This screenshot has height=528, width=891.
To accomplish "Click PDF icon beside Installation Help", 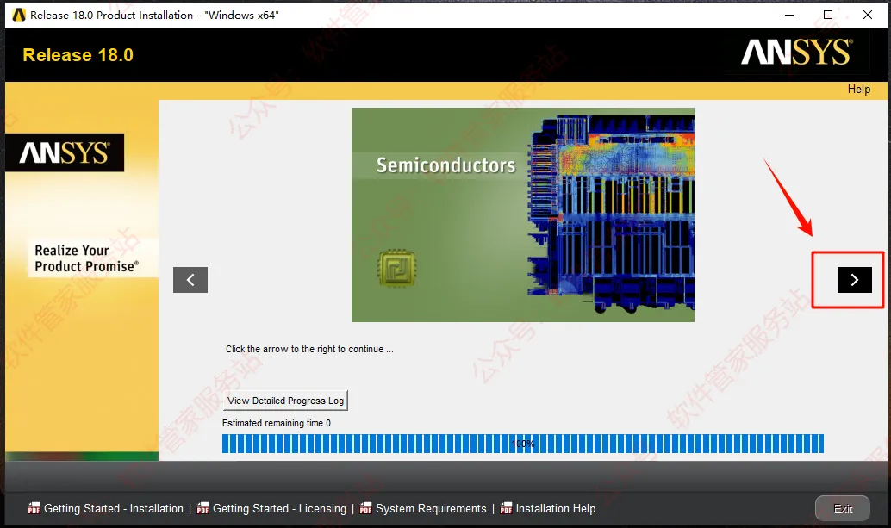I will [506, 508].
